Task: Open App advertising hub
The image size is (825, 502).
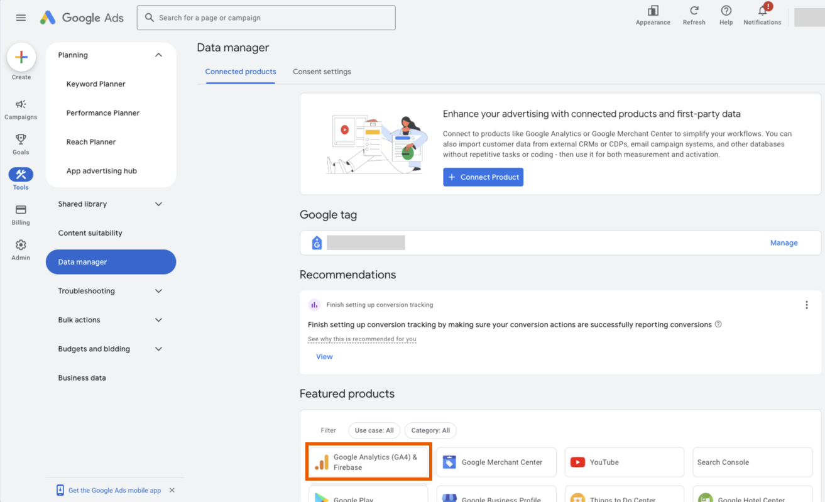Action: 101,171
